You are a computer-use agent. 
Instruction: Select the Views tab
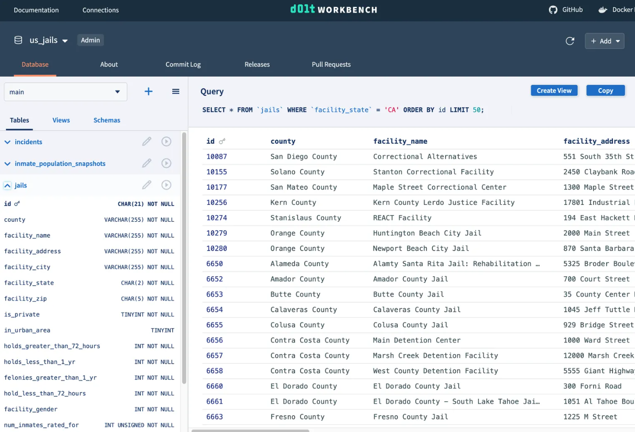pyautogui.click(x=61, y=120)
